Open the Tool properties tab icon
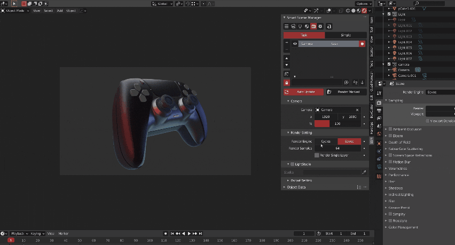Screen dimensions: 455x245 pos(379,93)
